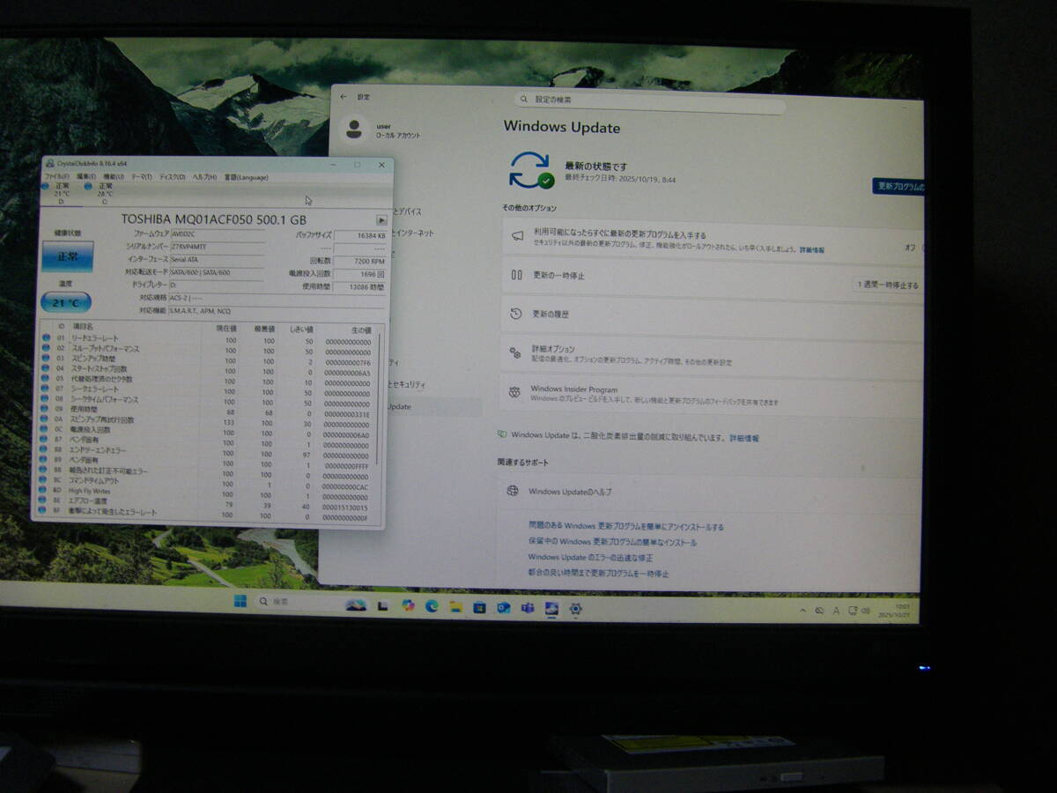Show hidden icons in the system tray
The width and height of the screenshot is (1057, 793).
(802, 610)
